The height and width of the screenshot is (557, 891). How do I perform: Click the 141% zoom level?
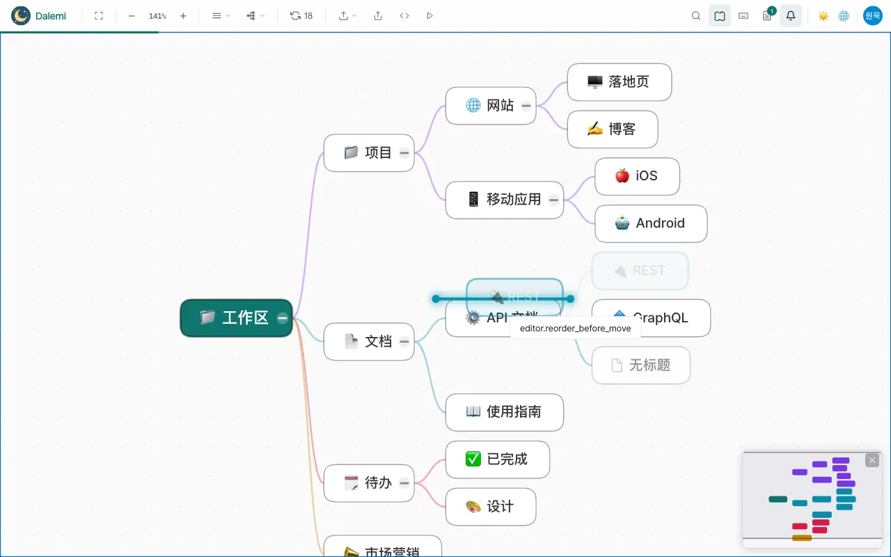(x=157, y=15)
